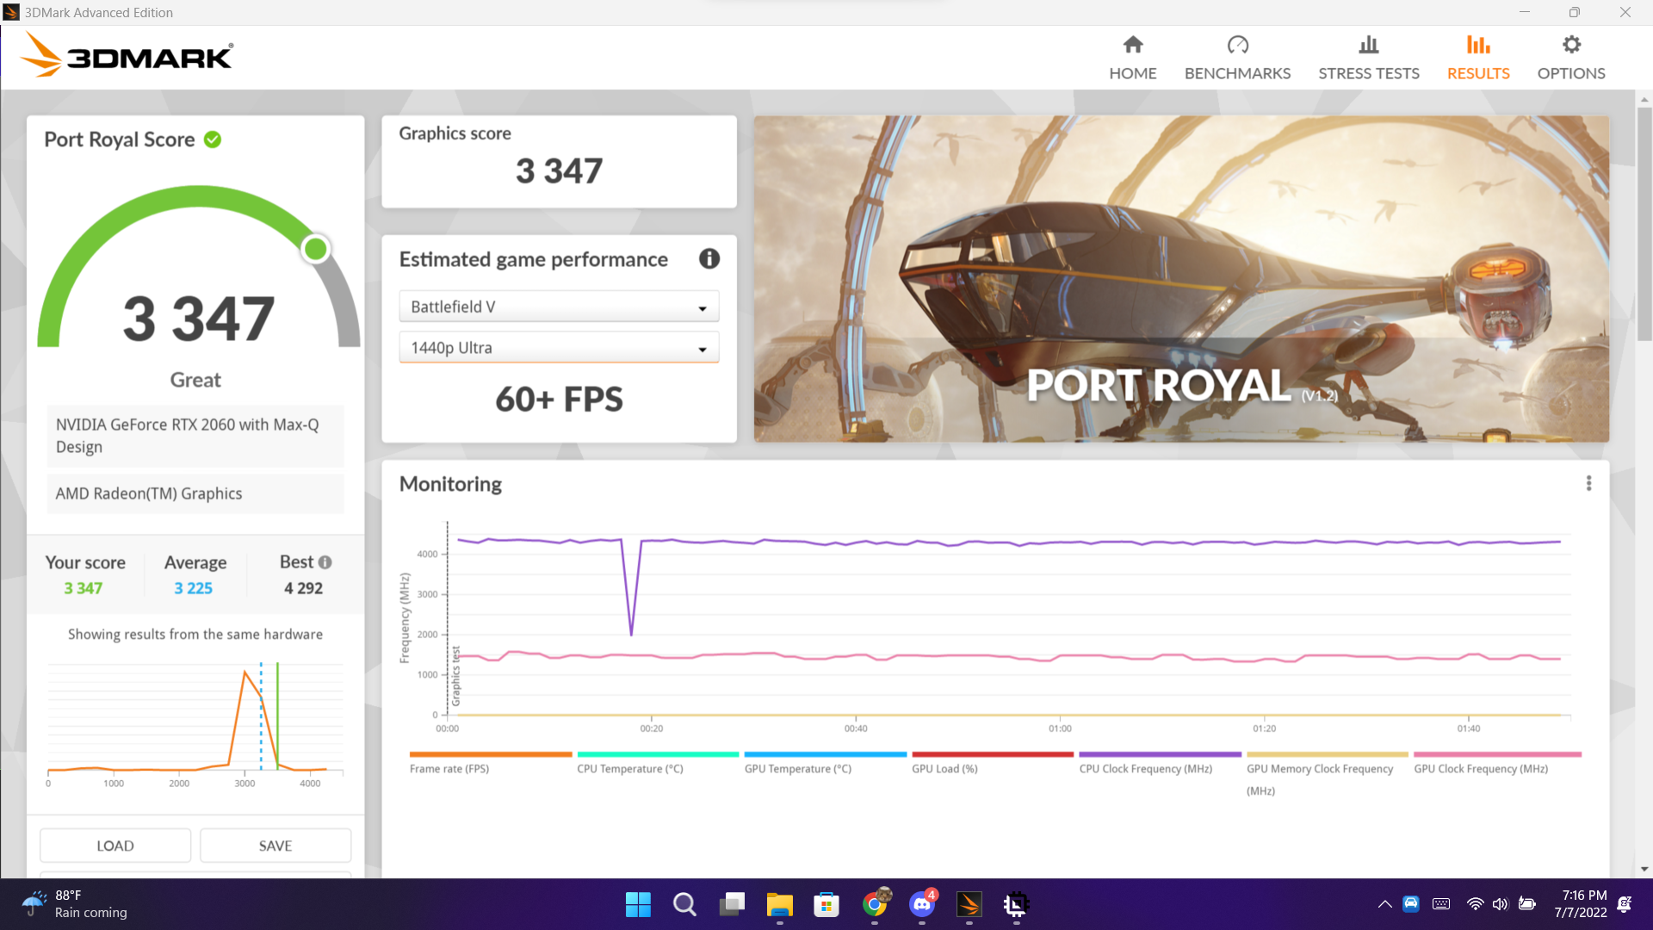
Task: Click Your score value 3 347
Action: pos(83,588)
